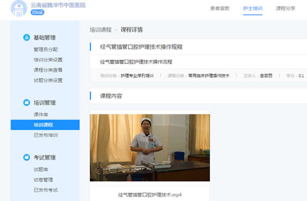Click the 已认证 verified badge

click(x=37, y=12)
